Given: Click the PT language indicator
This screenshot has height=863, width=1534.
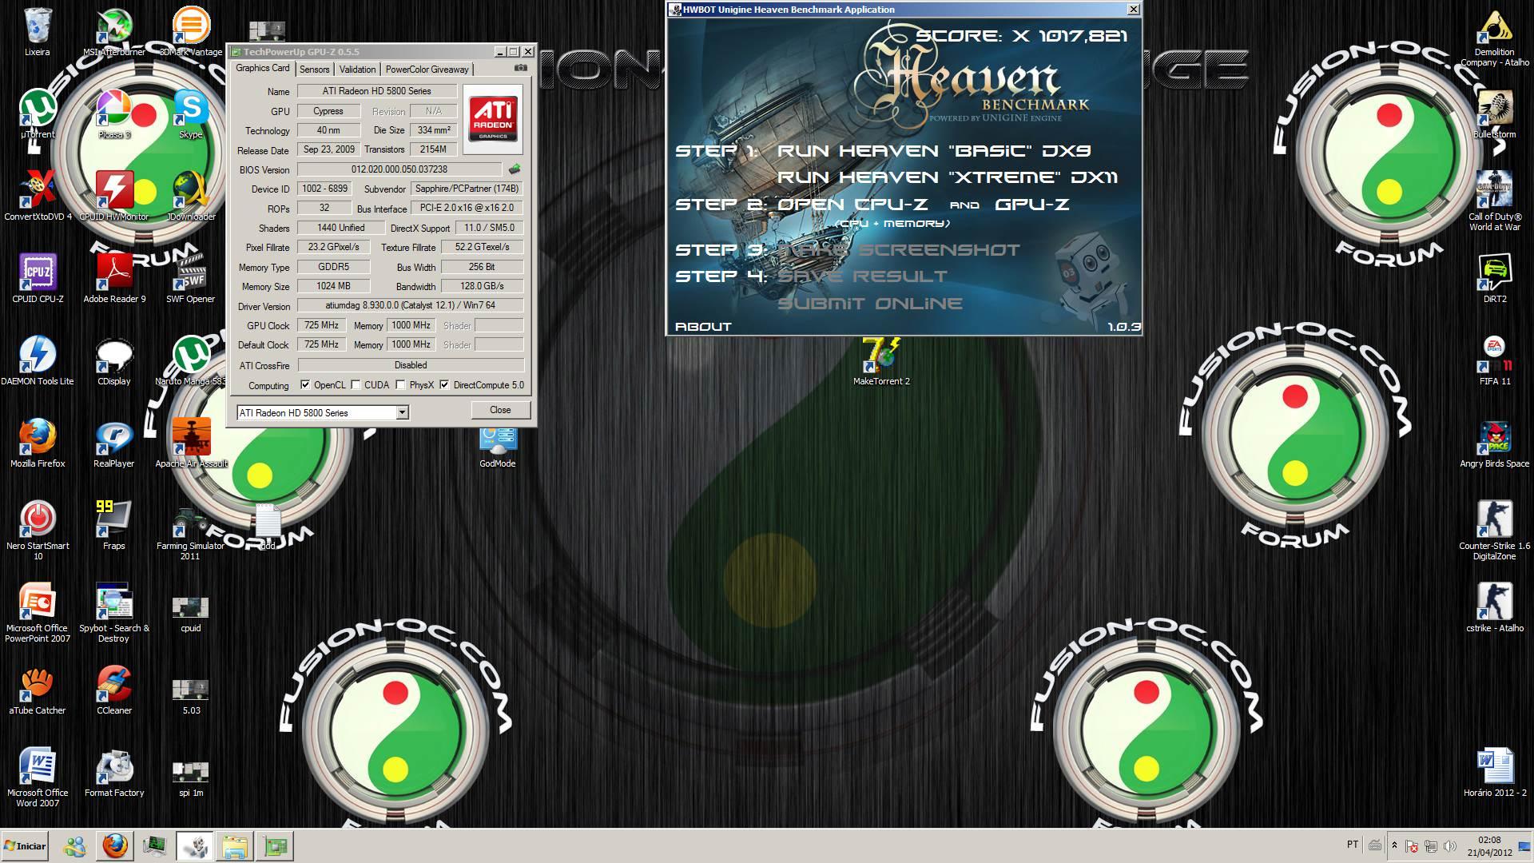Looking at the screenshot, I should [x=1353, y=845].
